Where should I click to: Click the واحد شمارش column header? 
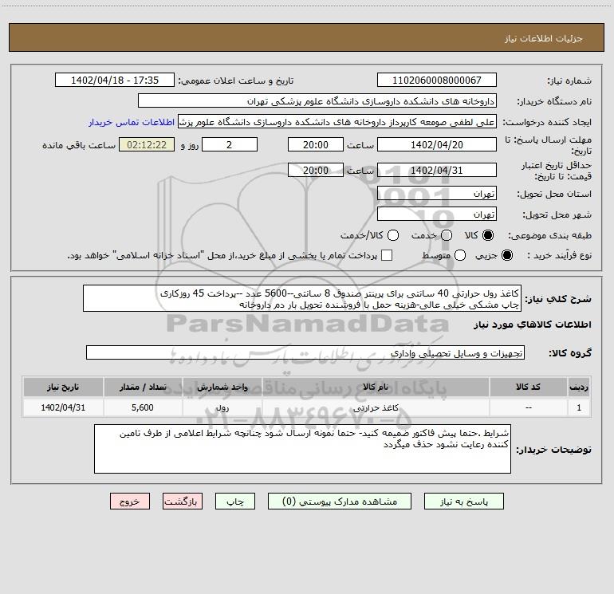pyautogui.click(x=222, y=387)
